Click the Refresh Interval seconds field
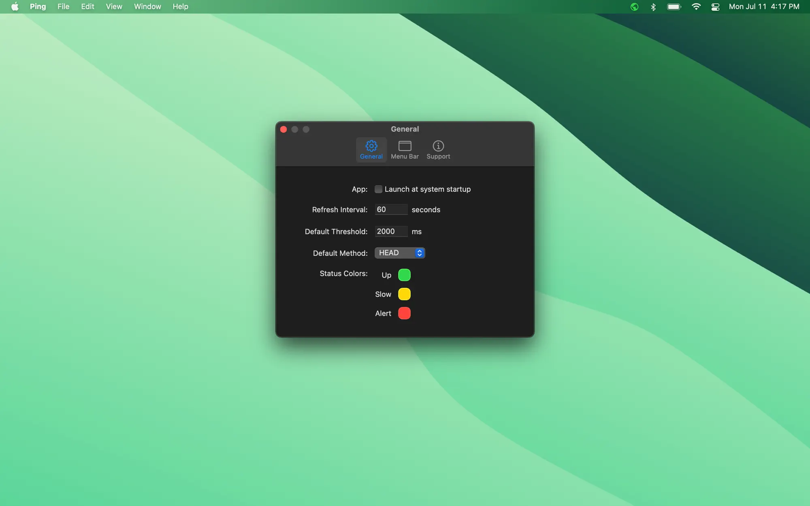 [390, 210]
